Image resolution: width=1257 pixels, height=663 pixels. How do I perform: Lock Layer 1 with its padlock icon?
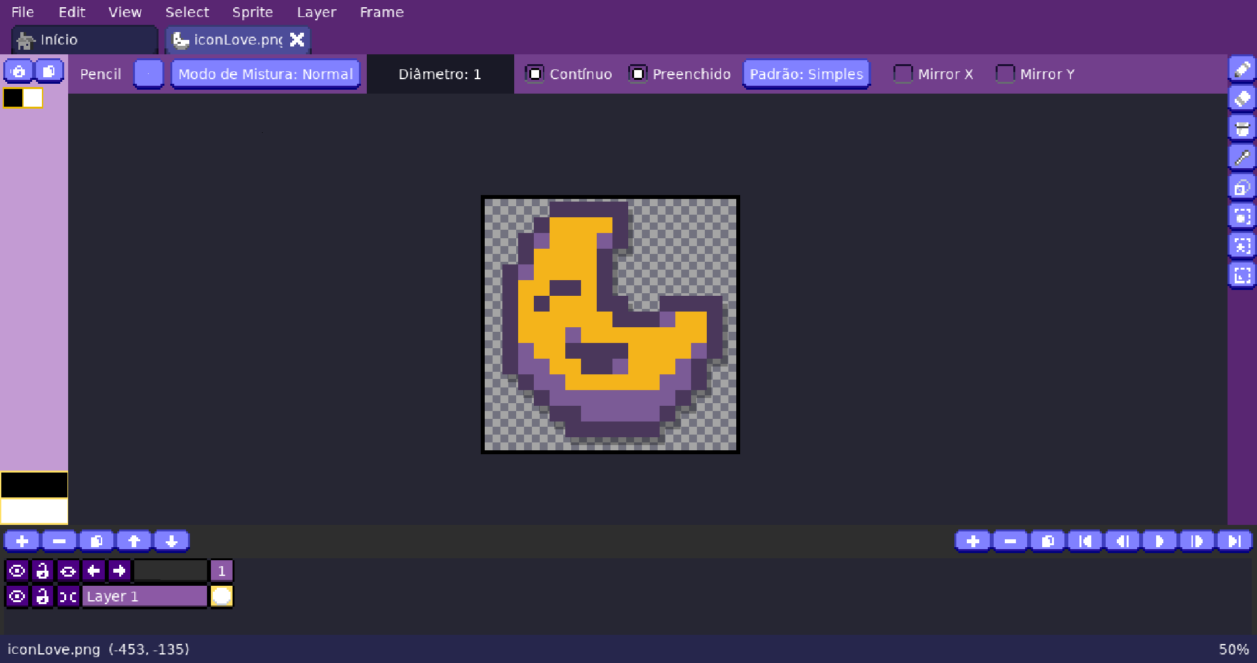click(x=43, y=596)
